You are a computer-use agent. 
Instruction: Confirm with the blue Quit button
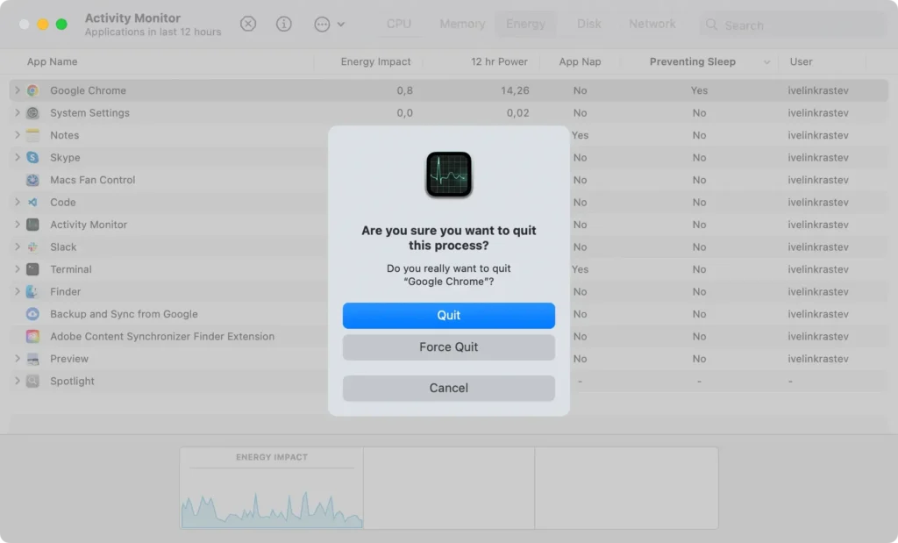(448, 316)
